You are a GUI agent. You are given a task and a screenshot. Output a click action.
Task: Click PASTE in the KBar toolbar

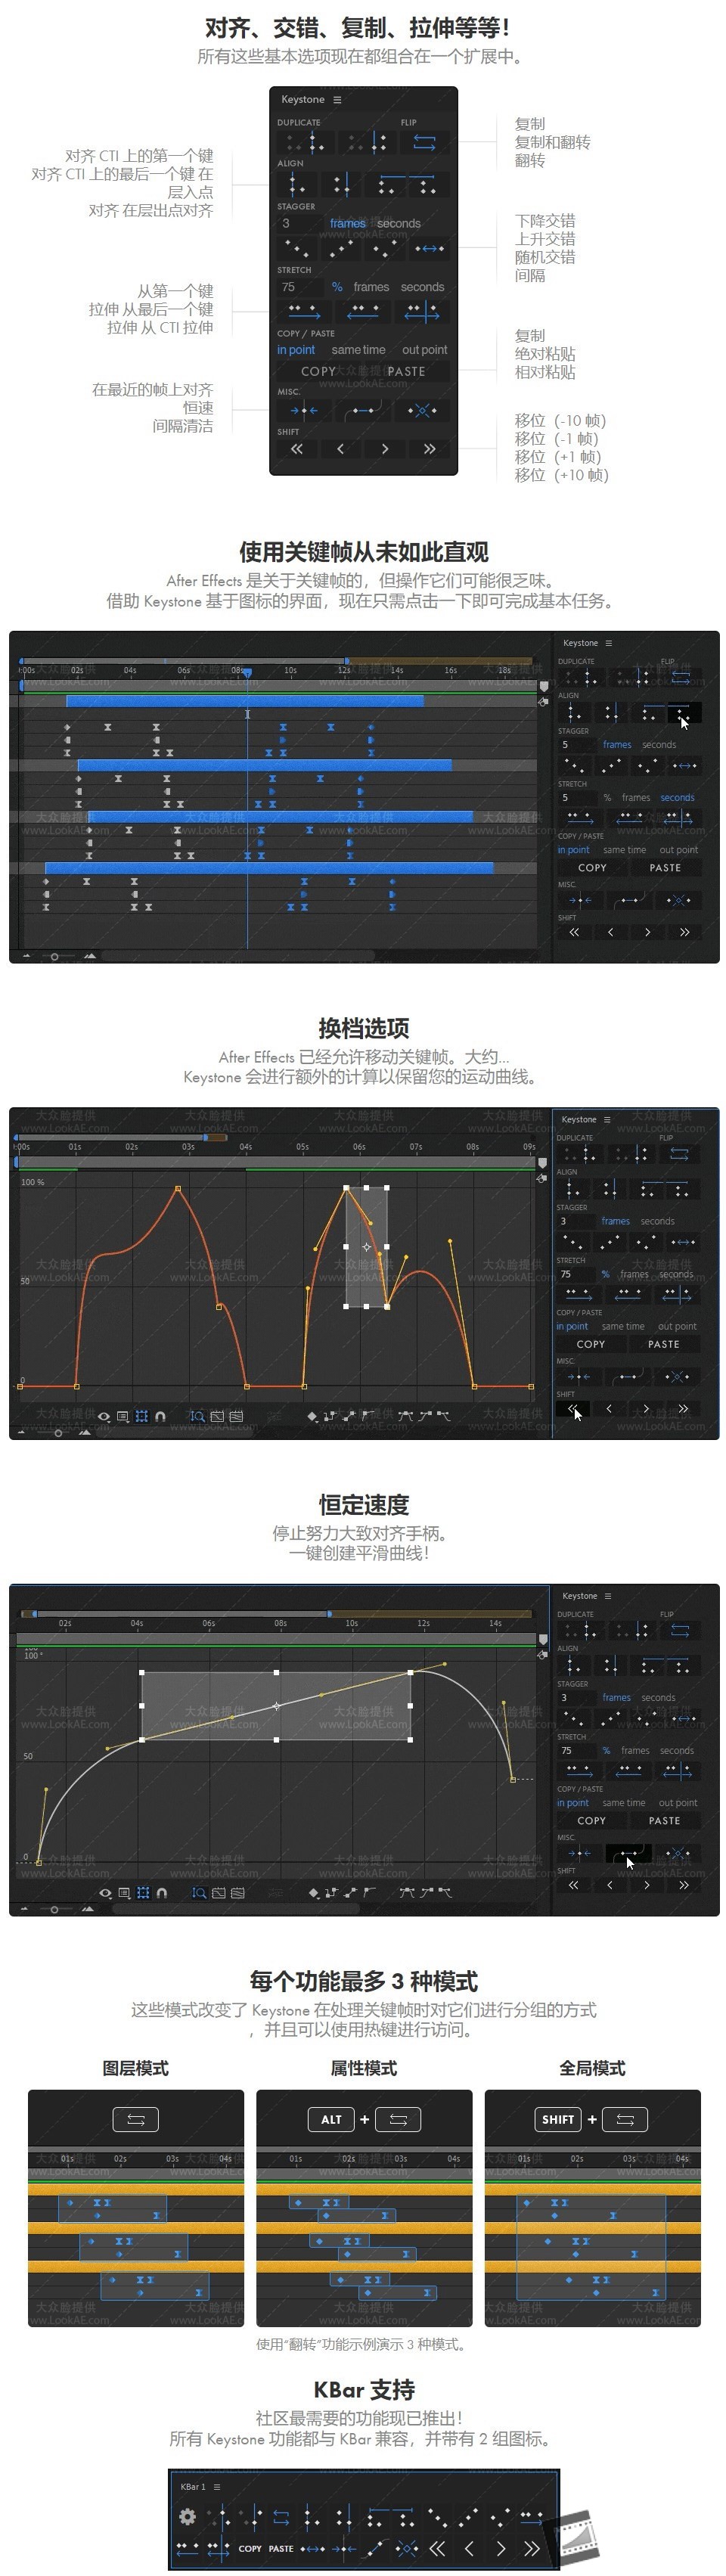click(282, 2548)
